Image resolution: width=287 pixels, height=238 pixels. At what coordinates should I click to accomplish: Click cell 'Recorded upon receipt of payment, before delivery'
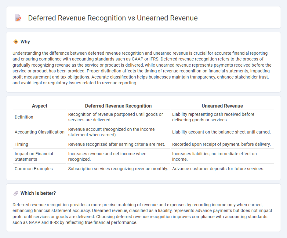tap(222, 145)
